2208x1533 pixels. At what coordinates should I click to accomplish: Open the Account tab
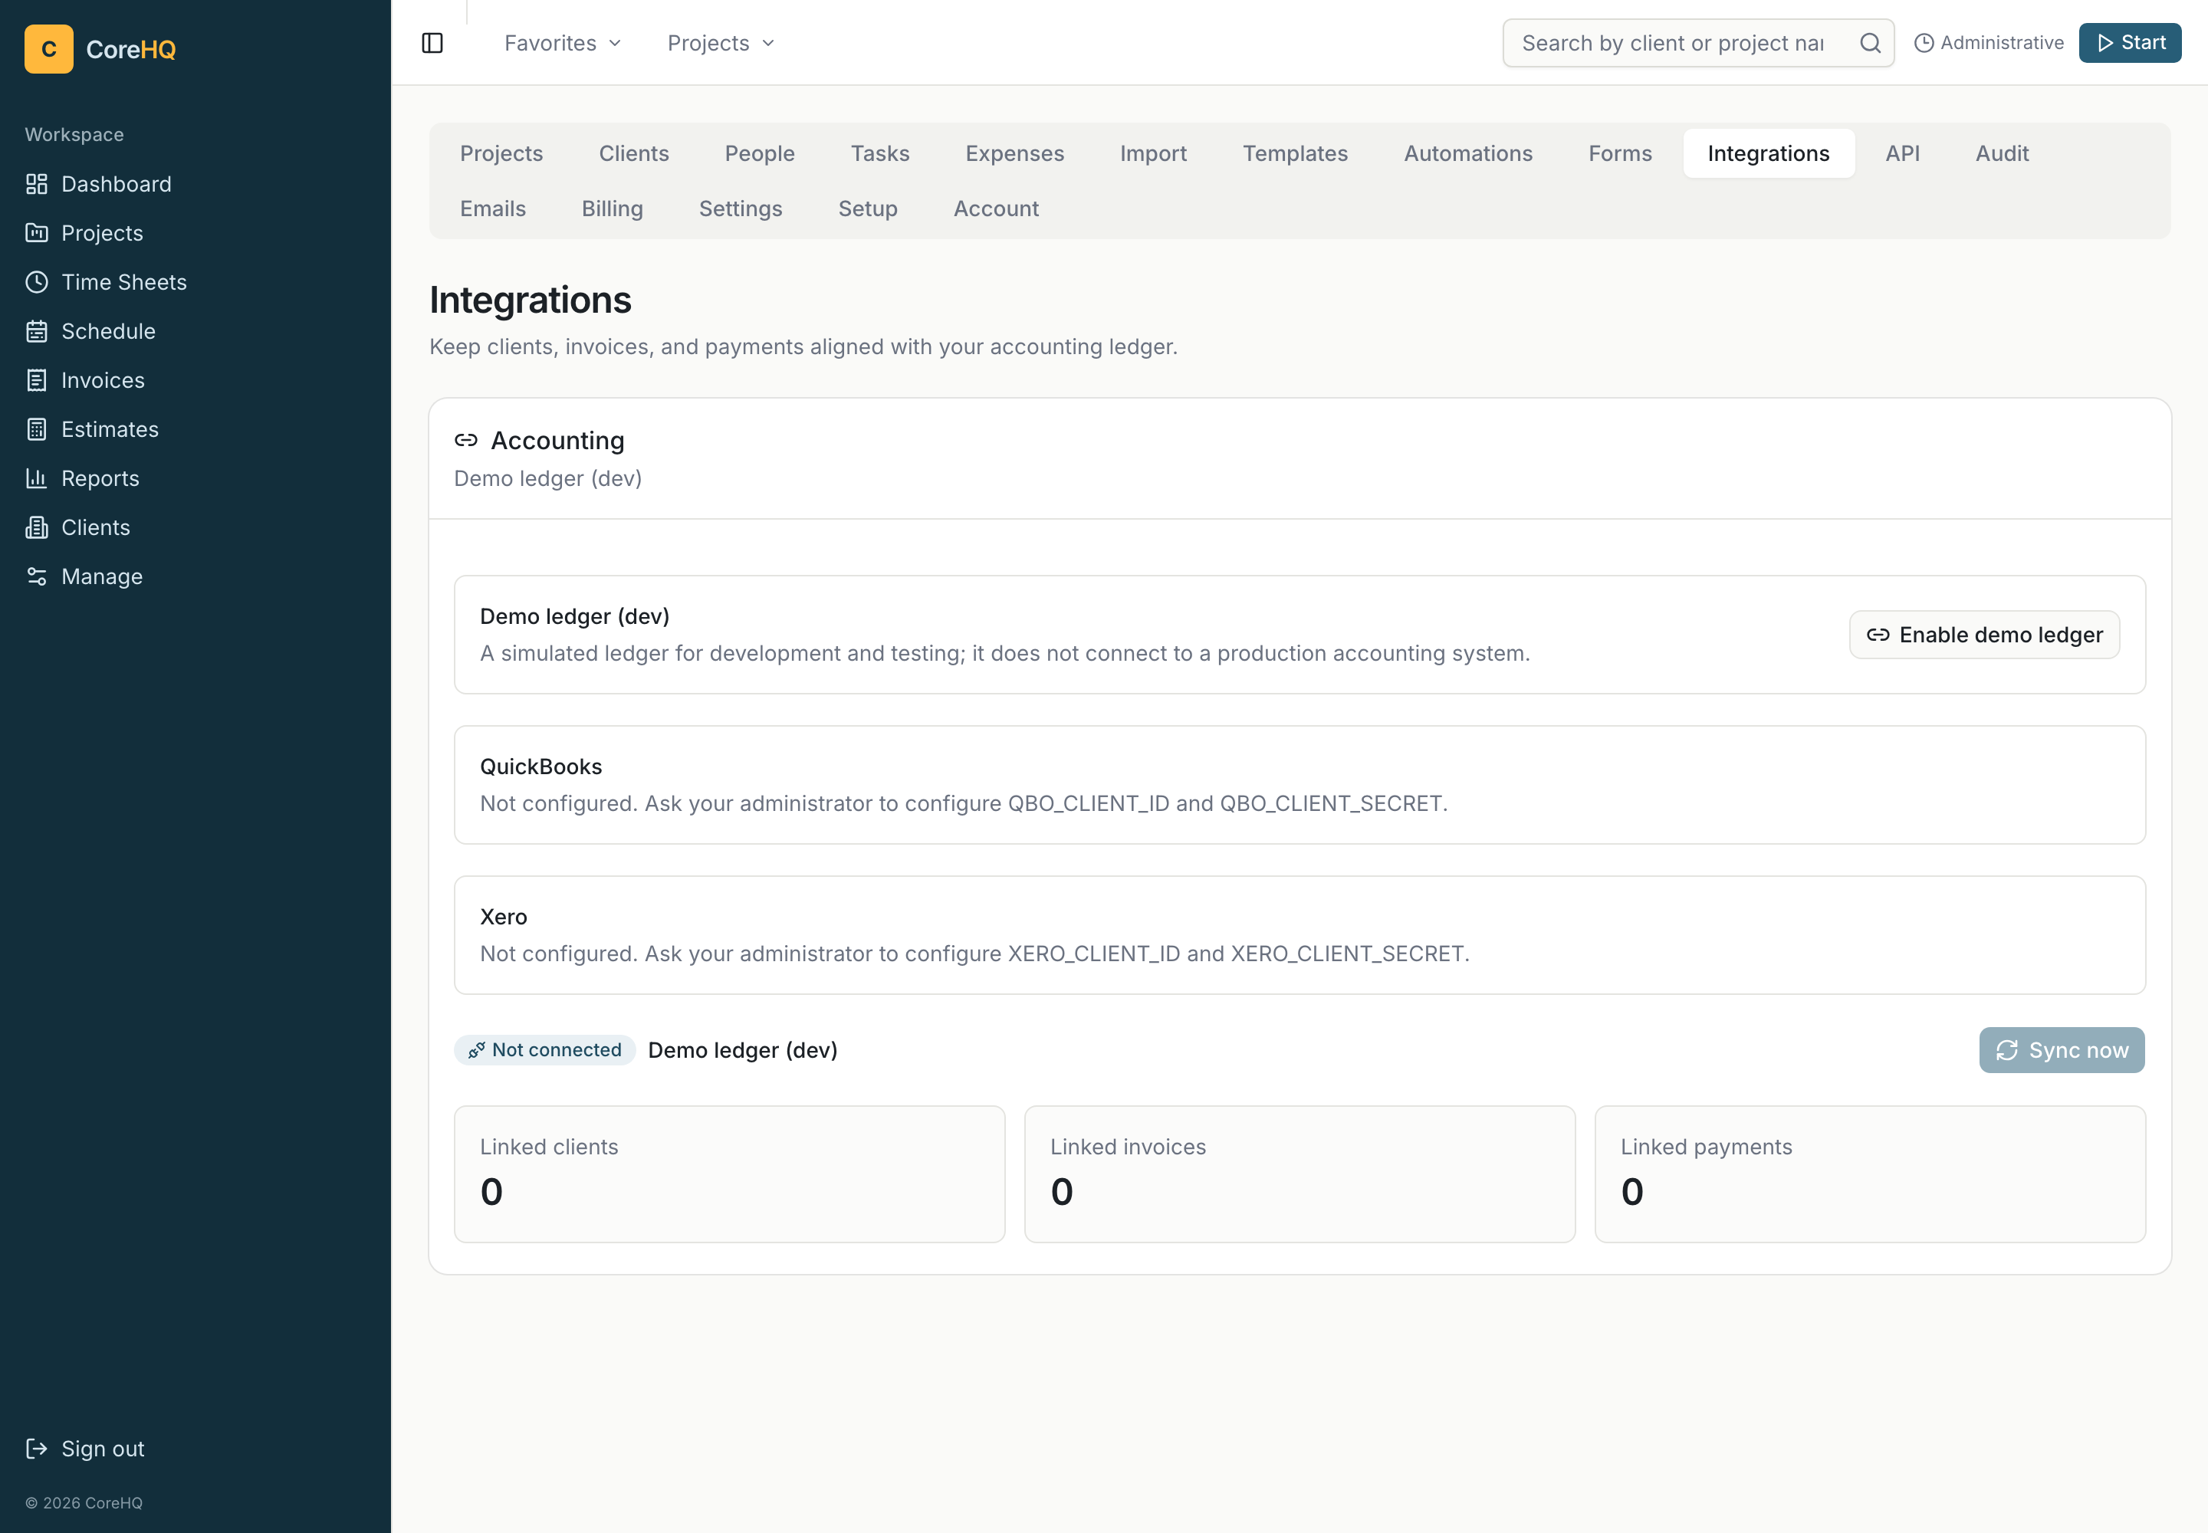[995, 208]
